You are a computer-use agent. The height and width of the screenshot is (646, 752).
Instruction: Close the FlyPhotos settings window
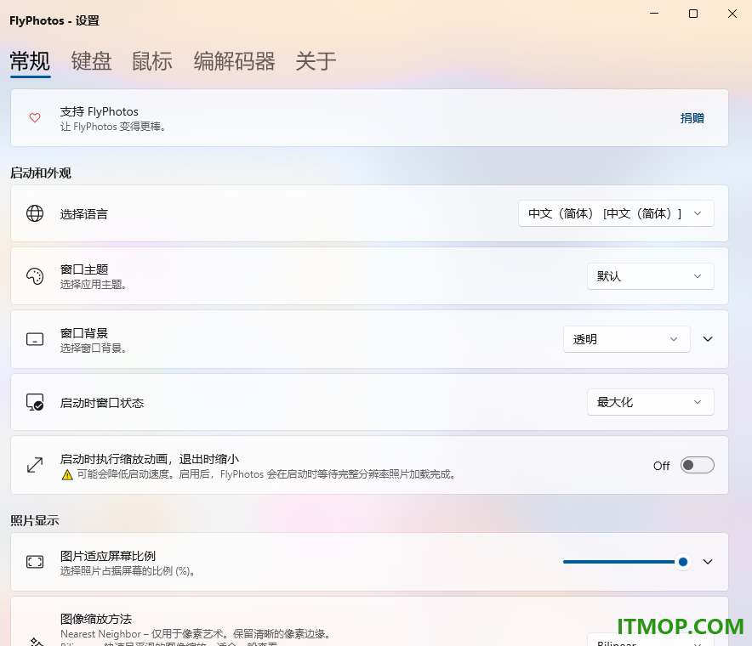[732, 14]
